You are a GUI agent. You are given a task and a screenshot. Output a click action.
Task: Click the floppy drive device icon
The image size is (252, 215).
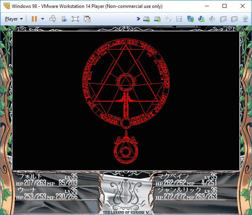click(x=179, y=19)
